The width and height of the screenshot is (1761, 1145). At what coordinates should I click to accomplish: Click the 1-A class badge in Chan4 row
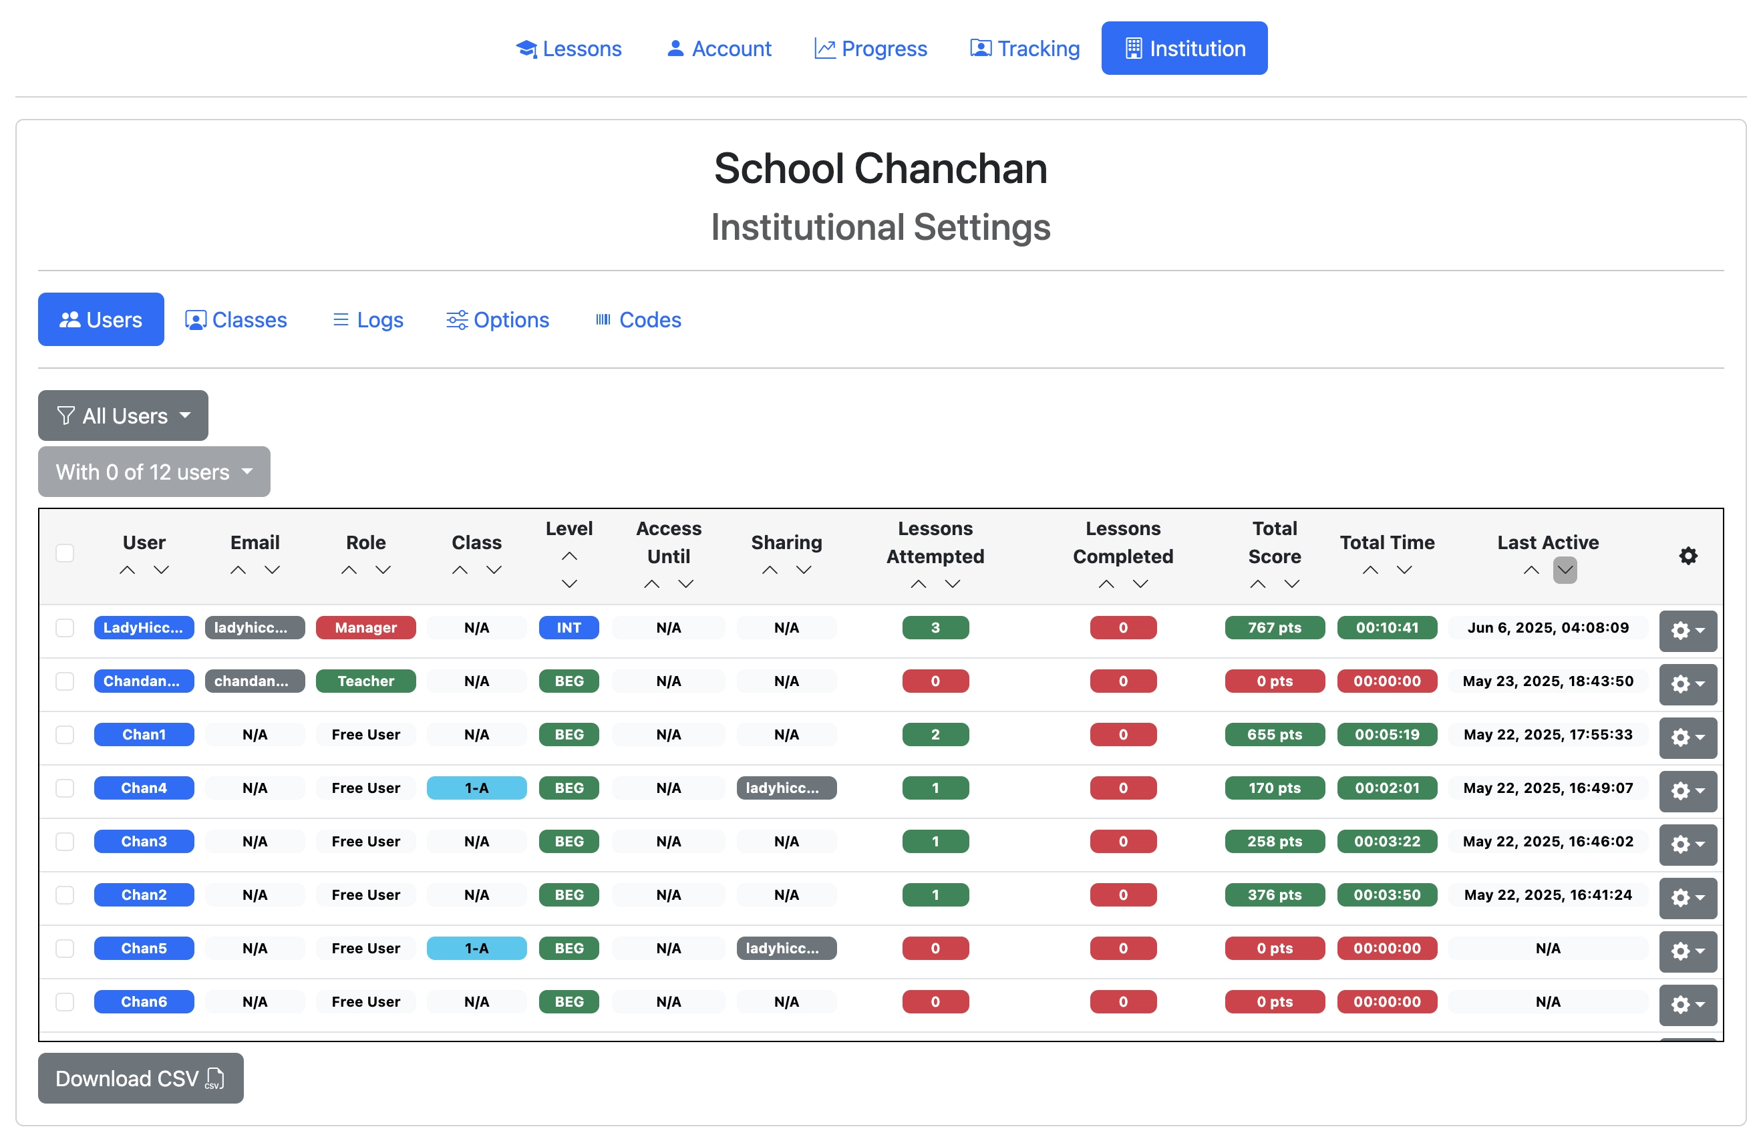coord(476,788)
